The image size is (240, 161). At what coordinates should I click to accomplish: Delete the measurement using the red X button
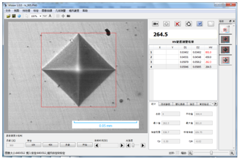(x=177, y=24)
